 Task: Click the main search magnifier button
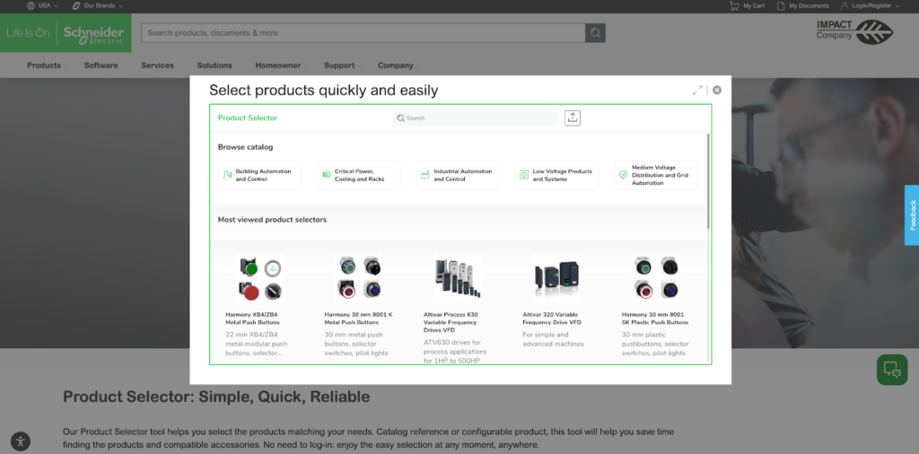[596, 33]
